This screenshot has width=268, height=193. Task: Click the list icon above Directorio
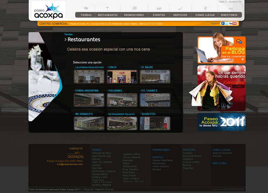pyautogui.click(x=230, y=8)
